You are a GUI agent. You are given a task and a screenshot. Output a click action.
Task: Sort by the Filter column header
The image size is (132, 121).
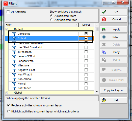pos(42,25)
